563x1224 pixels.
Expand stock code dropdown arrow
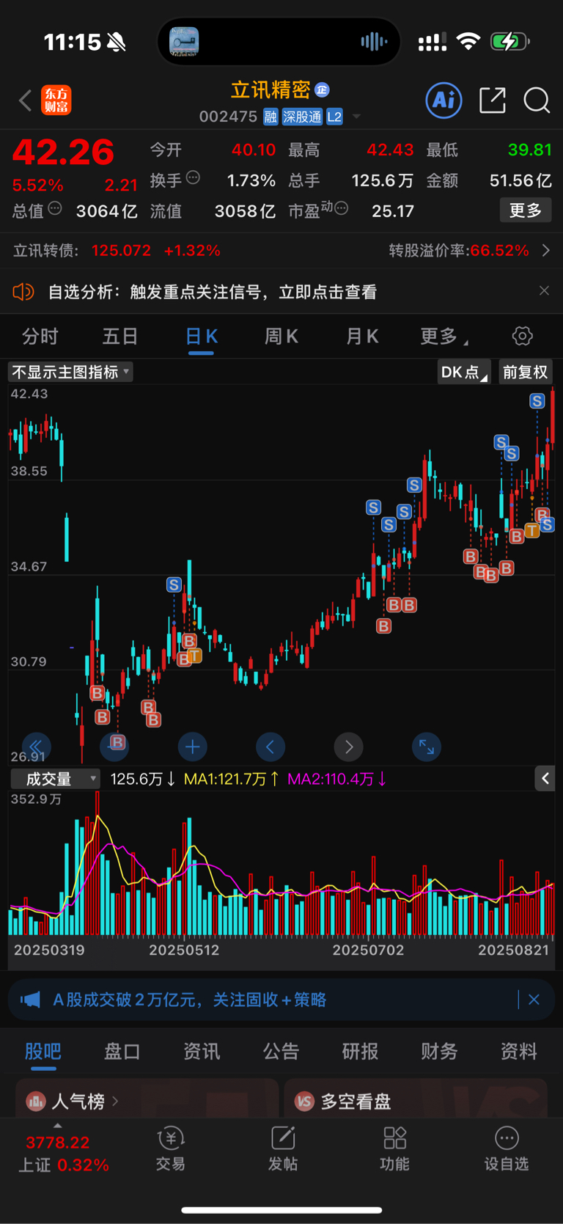(356, 117)
